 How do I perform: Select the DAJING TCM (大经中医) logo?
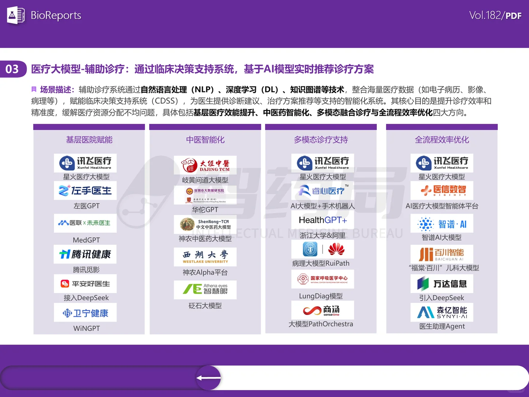point(205,165)
